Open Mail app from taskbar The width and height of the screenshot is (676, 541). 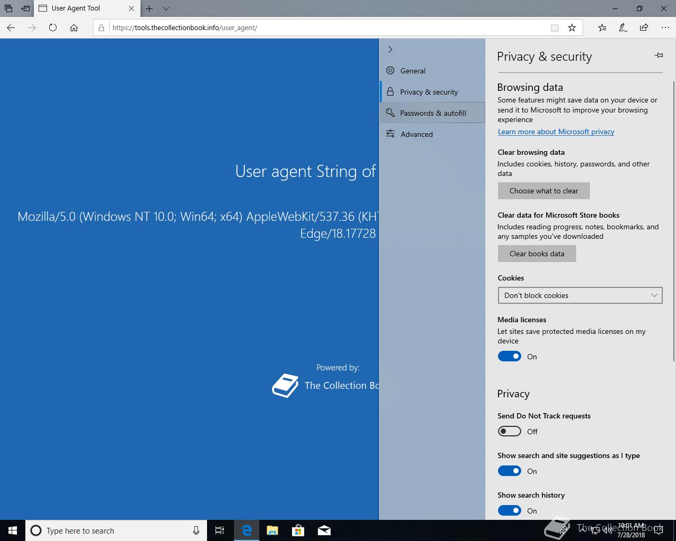coord(324,530)
